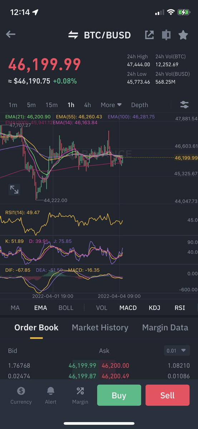Tap the bid price 46,199.99 in order book
This screenshot has height=429, width=198.
[82, 366]
